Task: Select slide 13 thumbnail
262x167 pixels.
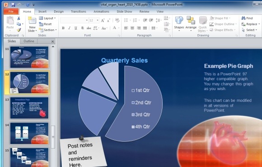Action: [29, 108]
